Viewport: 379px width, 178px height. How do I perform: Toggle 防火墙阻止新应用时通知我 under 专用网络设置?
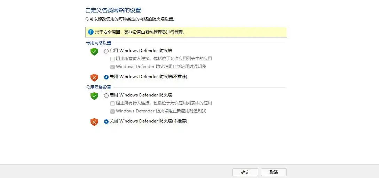tap(113, 67)
